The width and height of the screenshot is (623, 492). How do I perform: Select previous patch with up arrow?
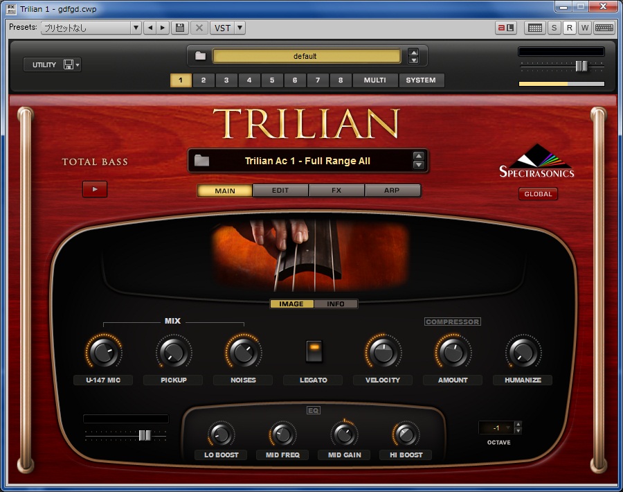(418, 157)
